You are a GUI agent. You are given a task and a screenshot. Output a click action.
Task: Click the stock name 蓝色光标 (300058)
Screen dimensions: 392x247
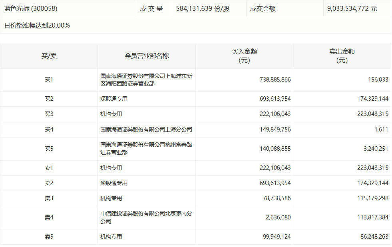click(x=30, y=8)
